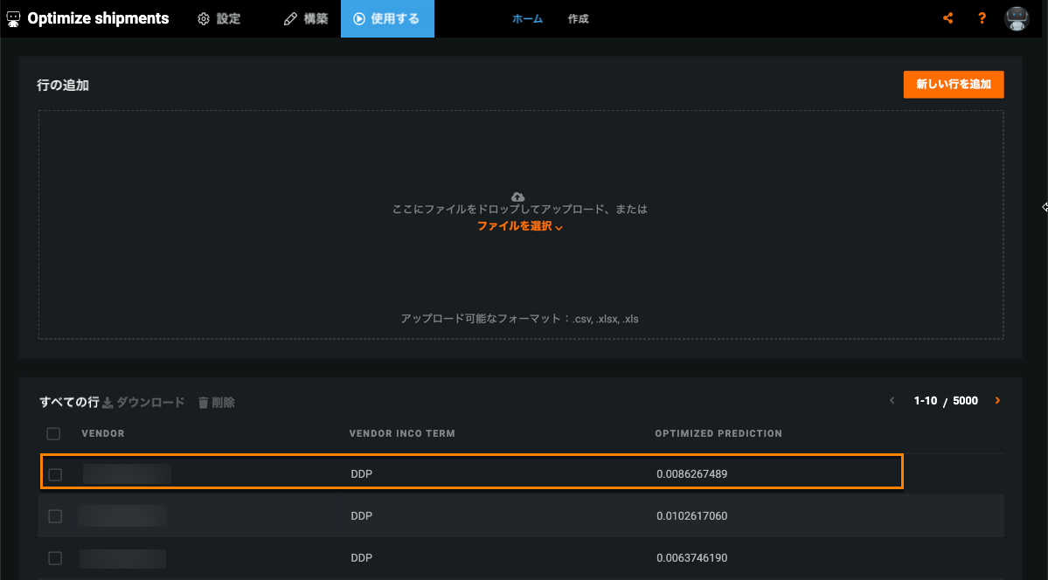
Task: Expand the ファイルを選択 dropdown
Action: tap(519, 226)
